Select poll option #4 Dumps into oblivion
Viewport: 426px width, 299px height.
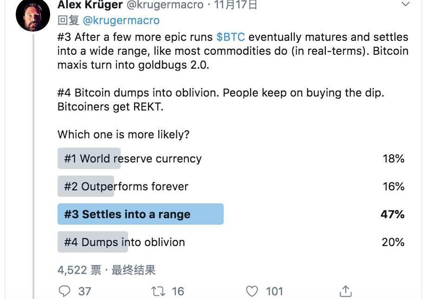point(124,242)
